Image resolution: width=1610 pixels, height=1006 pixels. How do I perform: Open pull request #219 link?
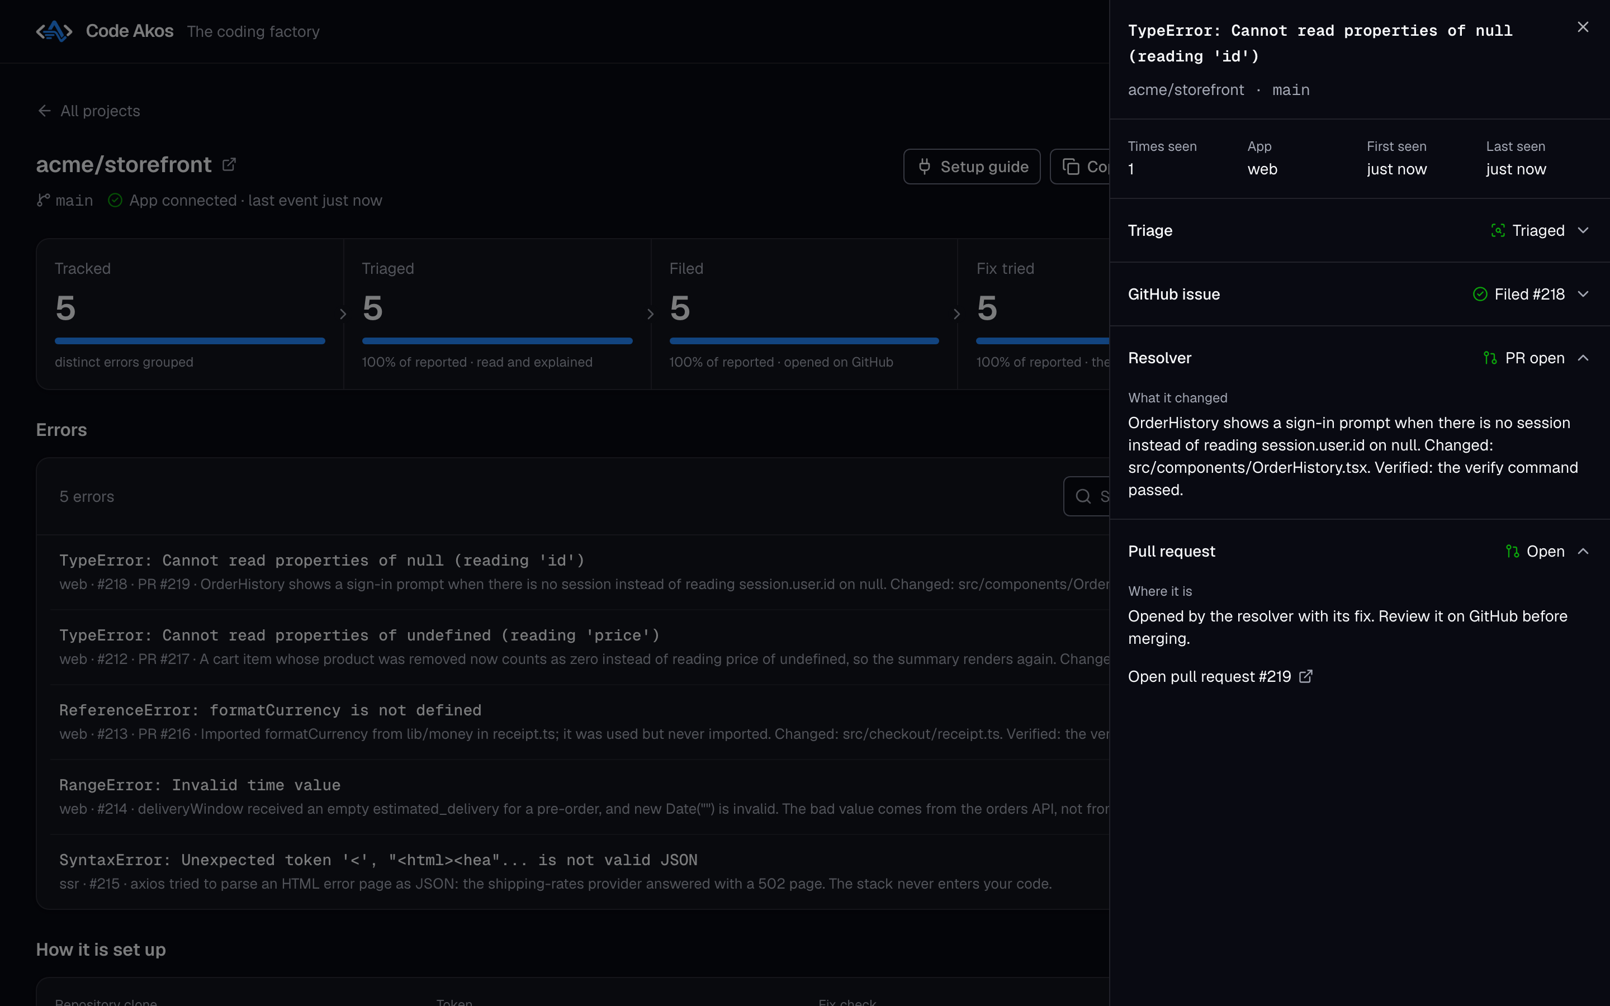pyautogui.click(x=1219, y=677)
